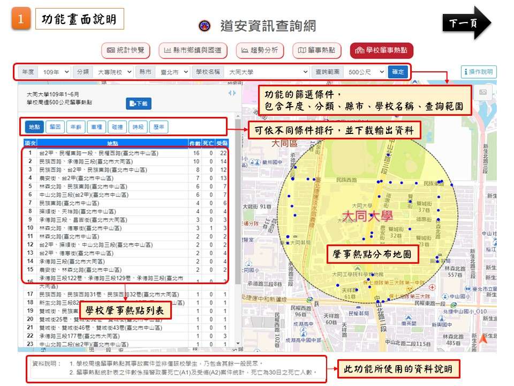The width and height of the screenshot is (514, 386).
Task: Switch to the 趨勢分析 tab
Action: (260, 50)
